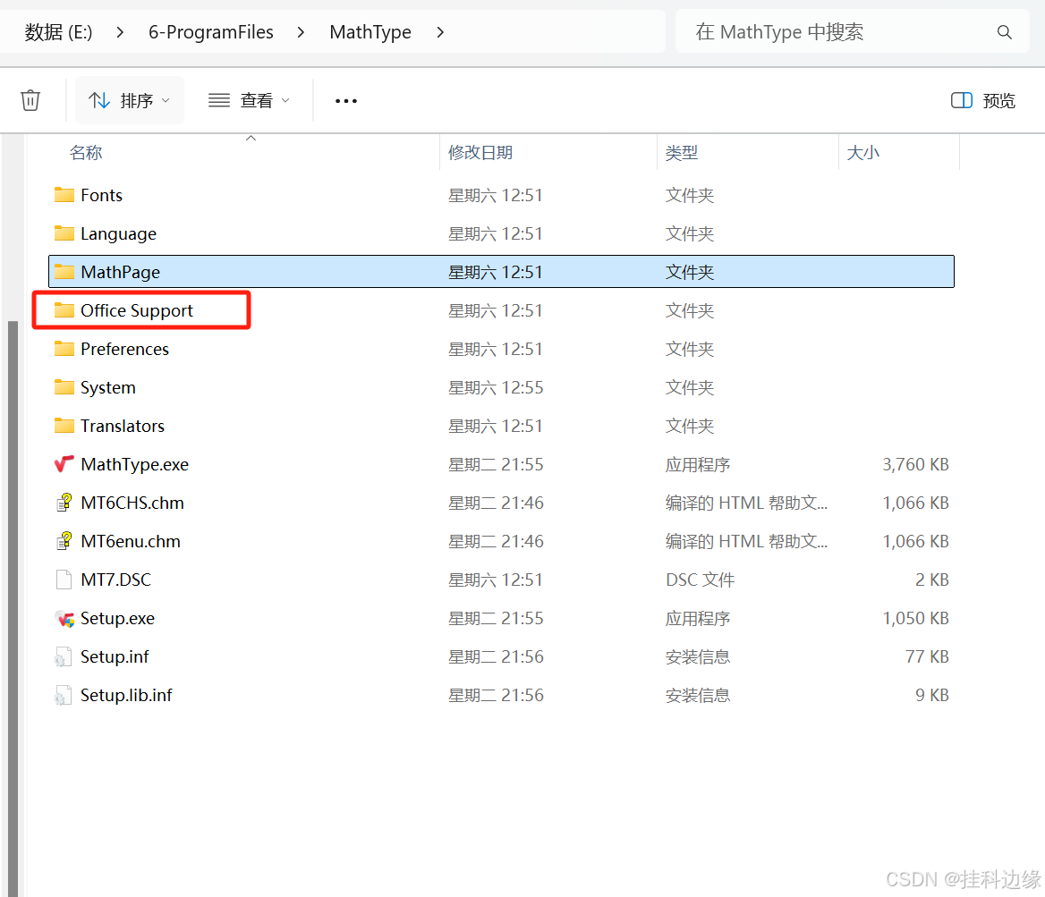1045x897 pixels.
Task: Click the MT7.DSC file icon
Action: (x=64, y=580)
